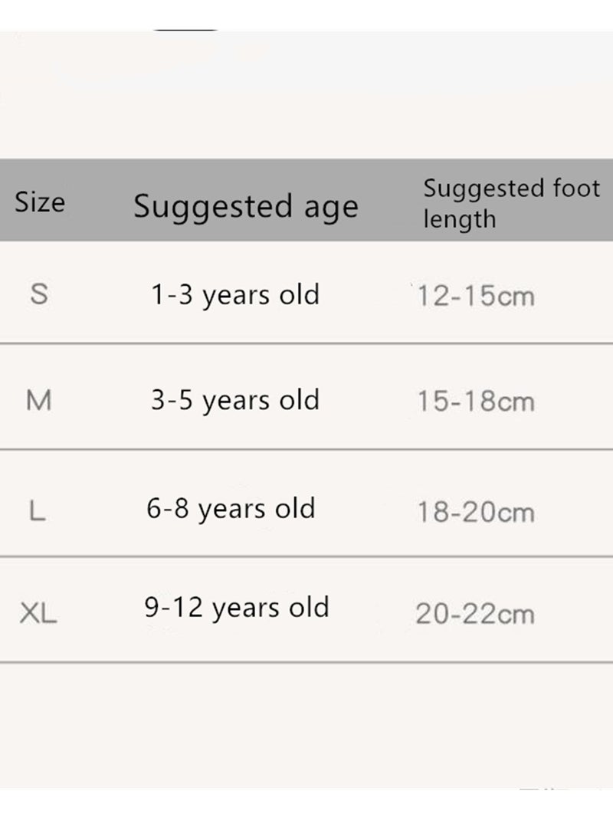Click the Size column header
The image size is (613, 840).
click(40, 202)
